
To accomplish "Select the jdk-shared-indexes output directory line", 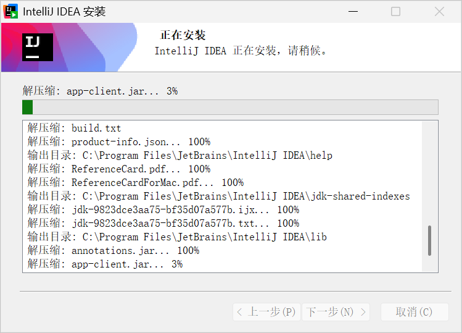I will coord(218,196).
